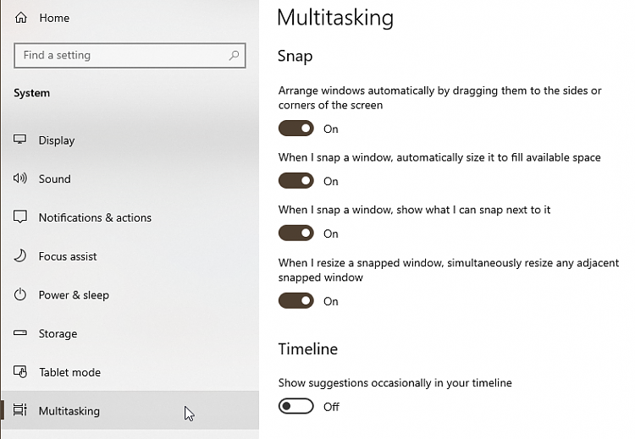Click the Multitasking icon in sidebar
Viewport: 635px width, 439px height.
coord(20,411)
